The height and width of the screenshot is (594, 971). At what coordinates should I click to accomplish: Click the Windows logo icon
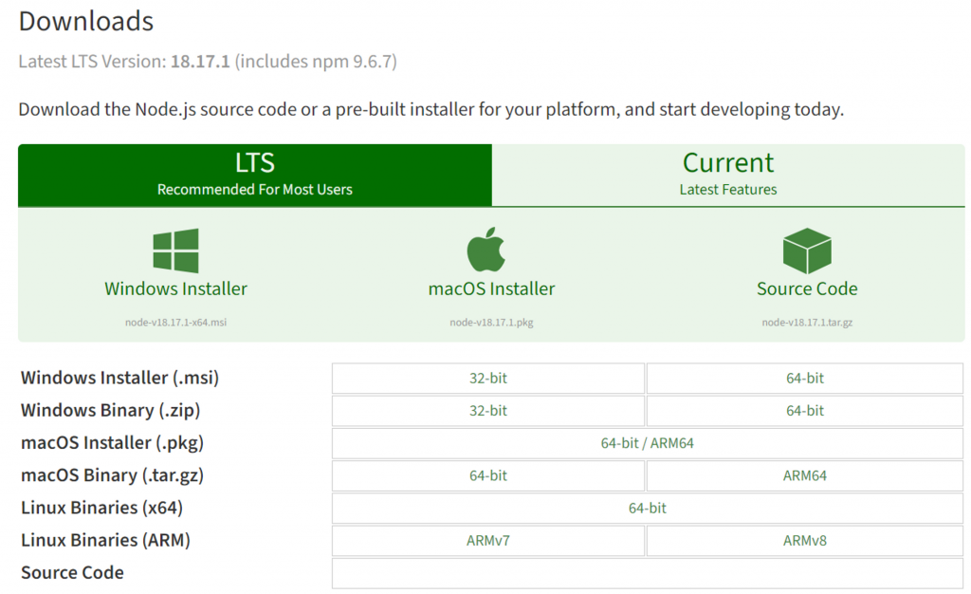pyautogui.click(x=175, y=251)
